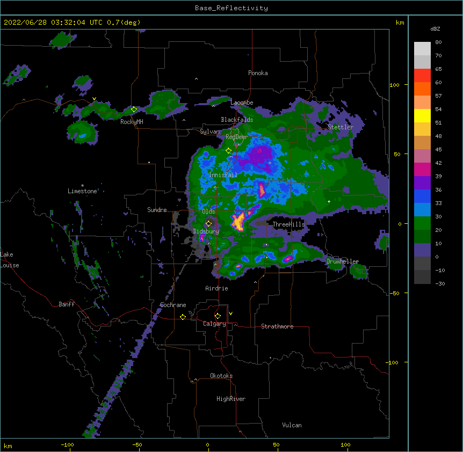Screen dimensions: 463x452
Task: Click the km unit label at bottom left
Action: [x=8, y=446]
